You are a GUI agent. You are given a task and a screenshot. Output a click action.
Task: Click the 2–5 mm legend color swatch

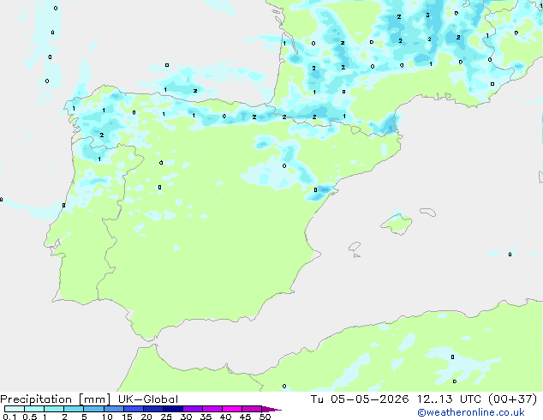pyautogui.click(x=74, y=409)
